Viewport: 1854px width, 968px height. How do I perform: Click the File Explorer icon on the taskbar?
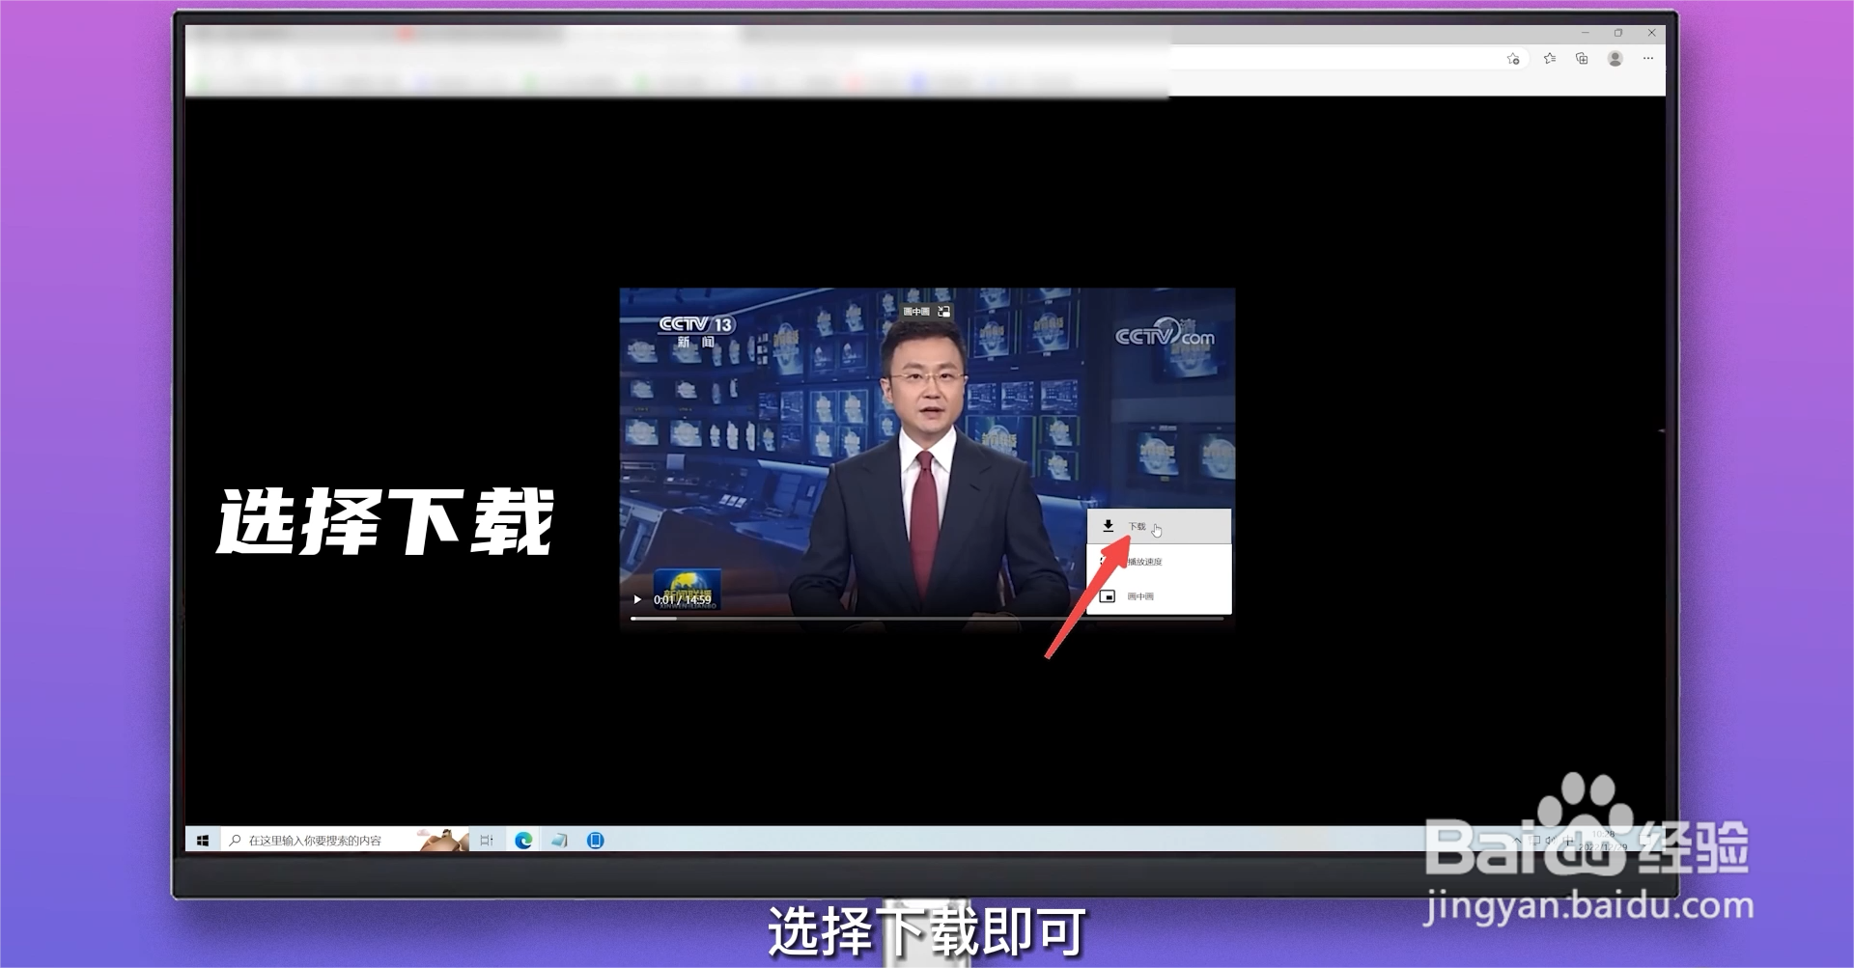[x=561, y=840]
